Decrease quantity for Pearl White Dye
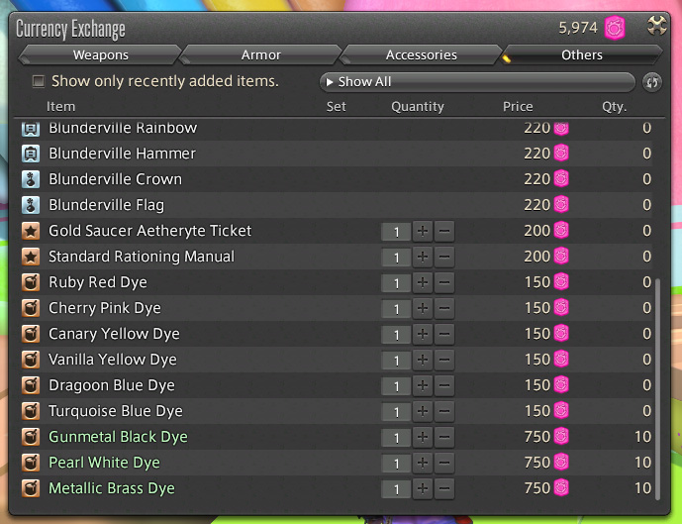Screen dimensions: 682x524 (x=444, y=463)
